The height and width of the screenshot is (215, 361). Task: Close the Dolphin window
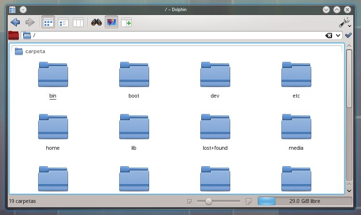pyautogui.click(x=347, y=10)
